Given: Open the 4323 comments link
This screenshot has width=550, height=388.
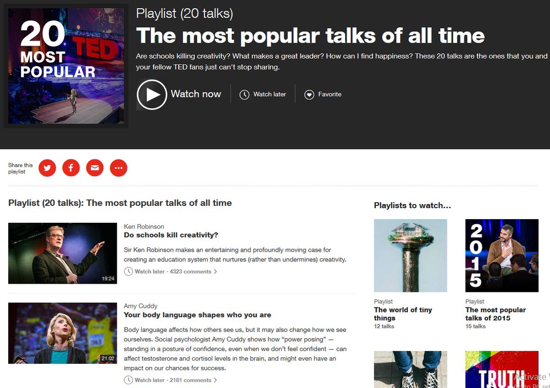Looking at the screenshot, I should click(x=191, y=271).
